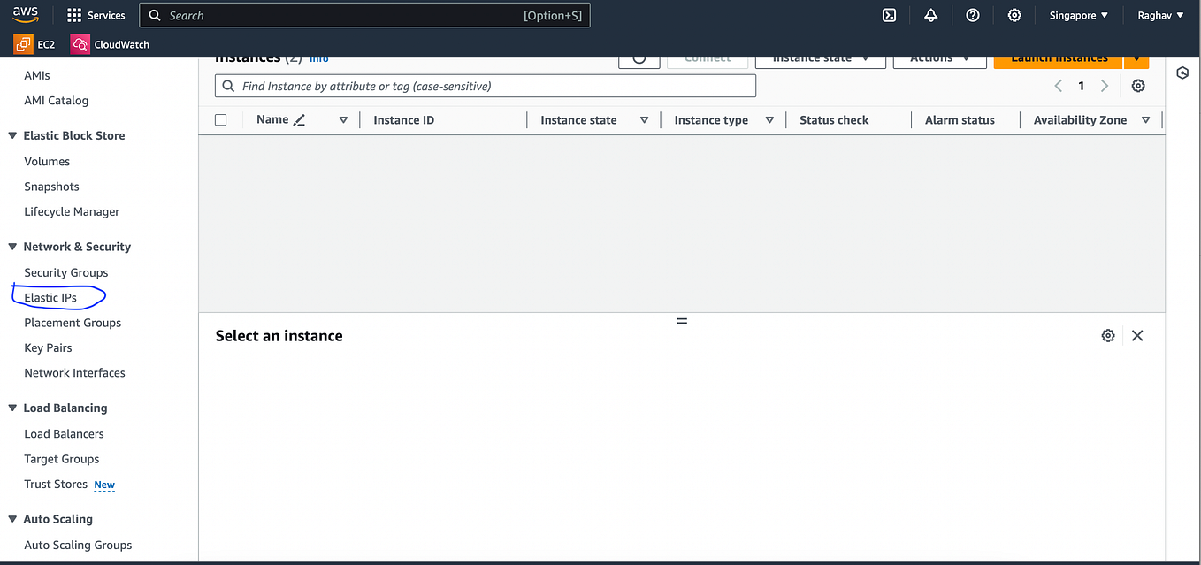
Task: Refresh the instances list
Action: 639,58
